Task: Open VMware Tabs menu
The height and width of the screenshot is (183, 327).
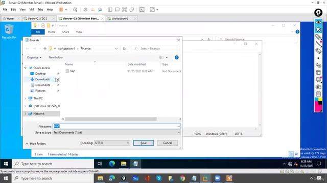Action: click(x=40, y=10)
